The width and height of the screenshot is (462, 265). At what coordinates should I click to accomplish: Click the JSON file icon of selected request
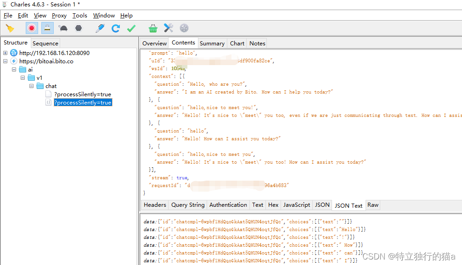click(48, 102)
